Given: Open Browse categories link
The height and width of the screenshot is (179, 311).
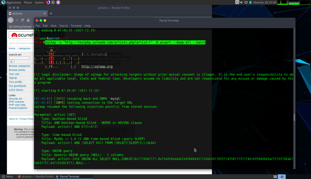Looking at the screenshot, I should click(19, 66).
